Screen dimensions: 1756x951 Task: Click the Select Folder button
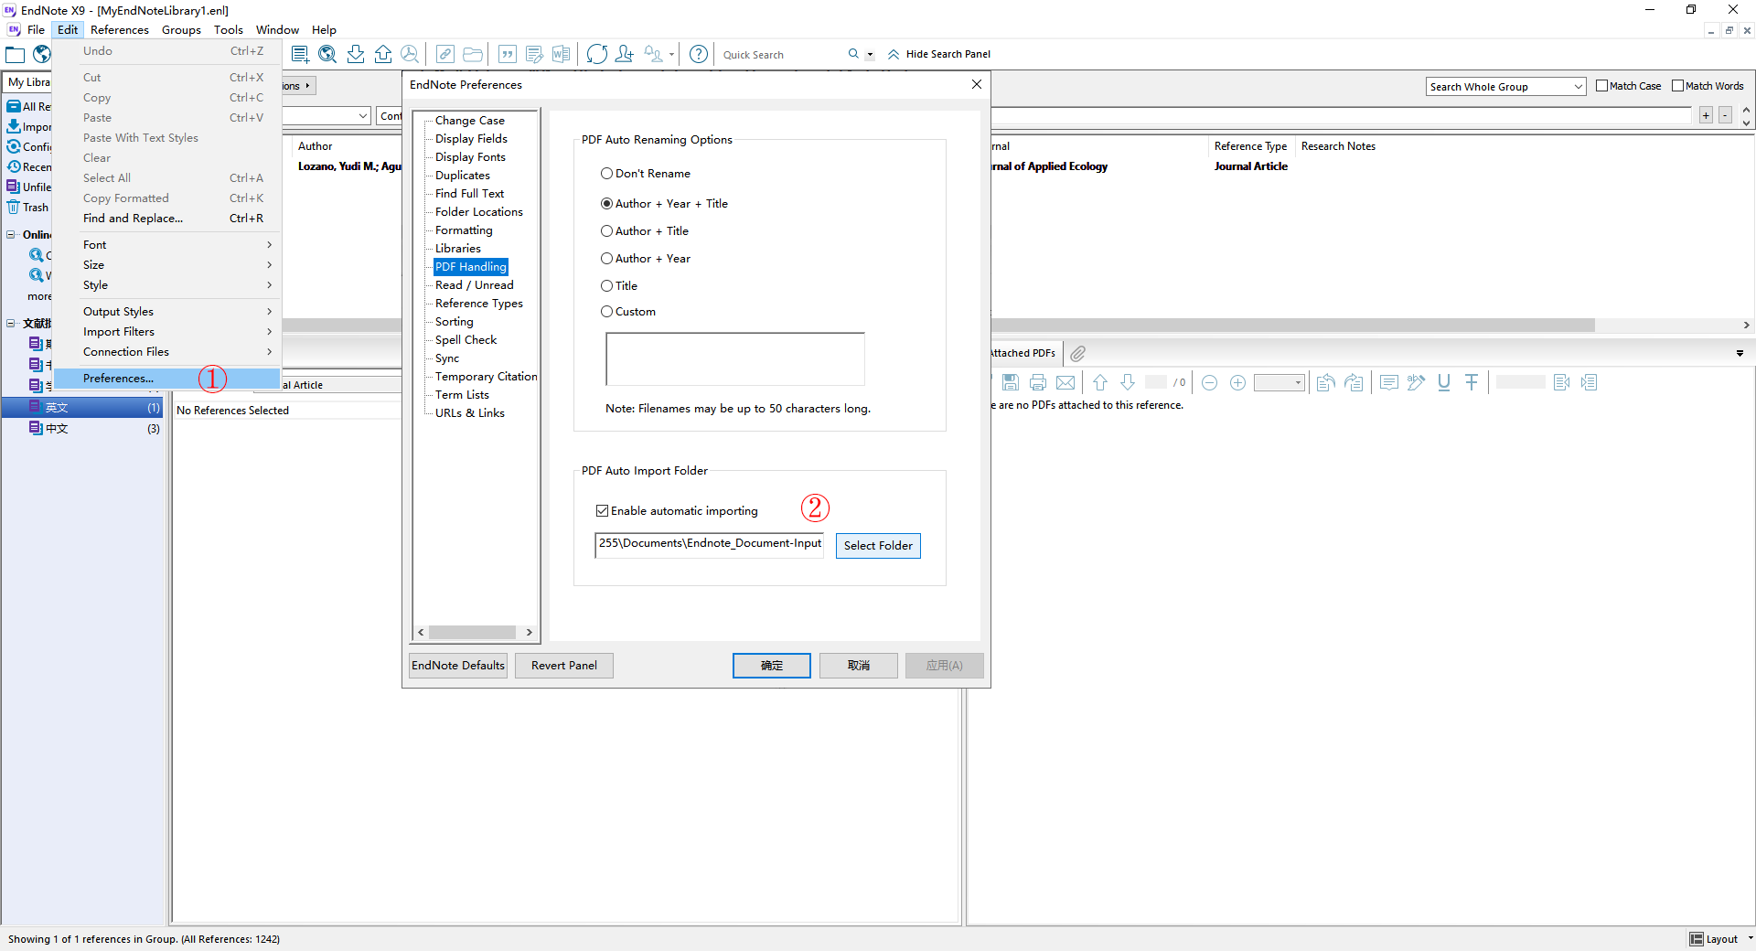point(878,546)
